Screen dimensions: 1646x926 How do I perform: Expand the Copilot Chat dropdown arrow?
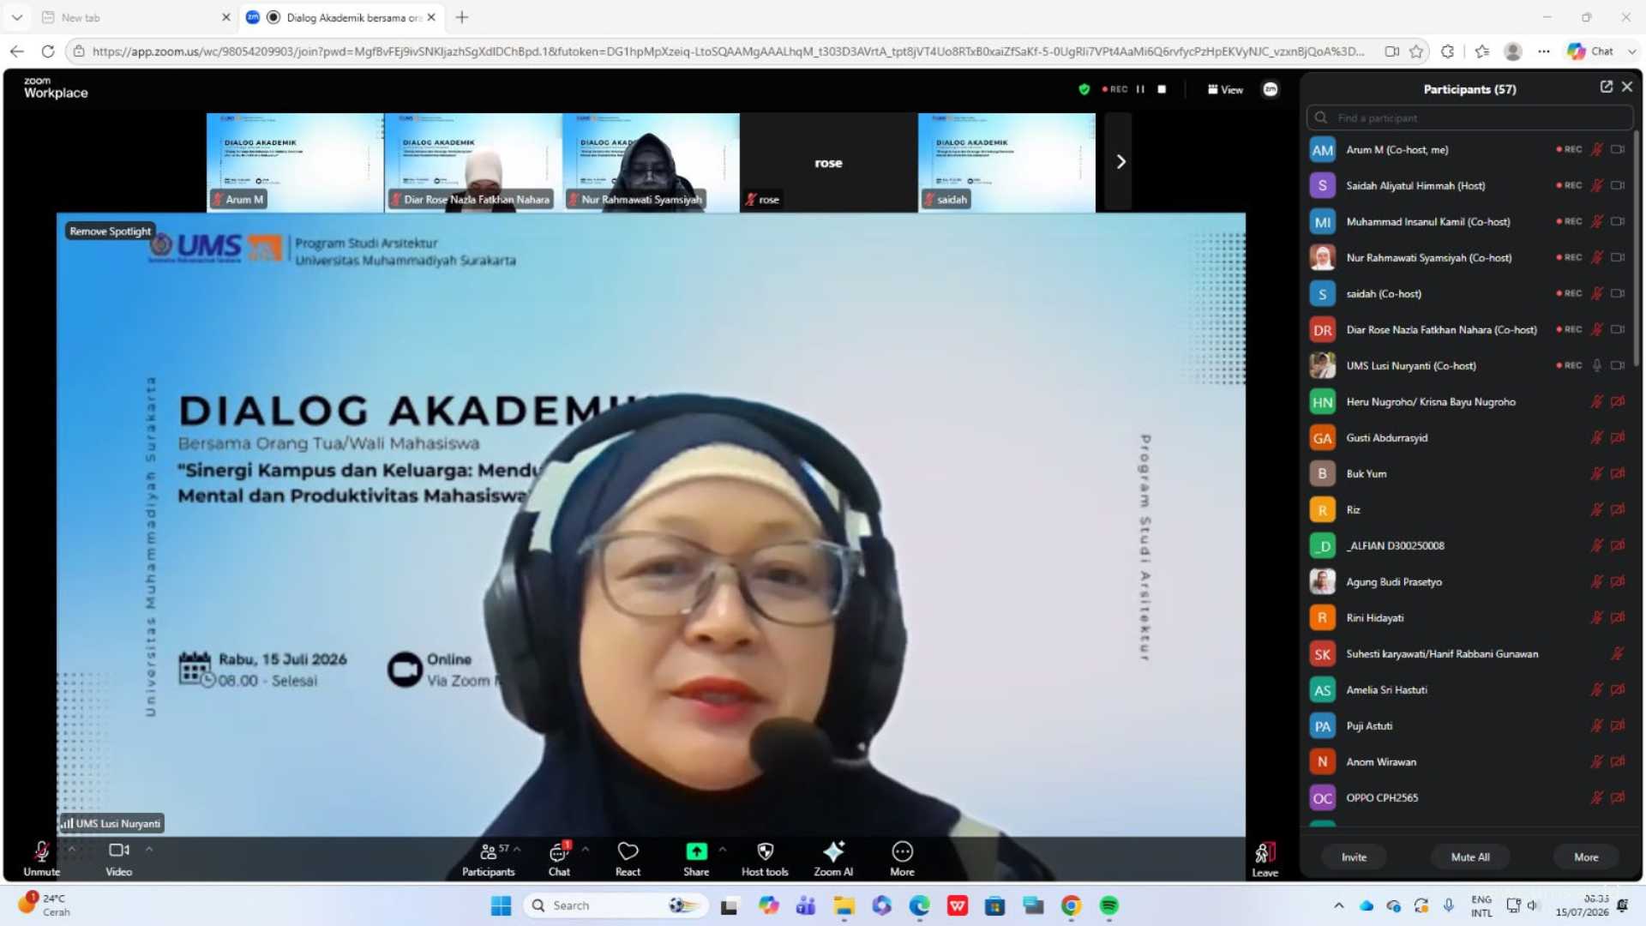1631,51
